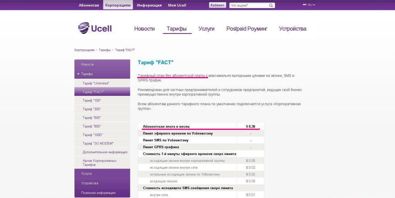Screen dimensions: 395x198
Task: Open Тариф "500" in sidebar
Action: click(102, 117)
